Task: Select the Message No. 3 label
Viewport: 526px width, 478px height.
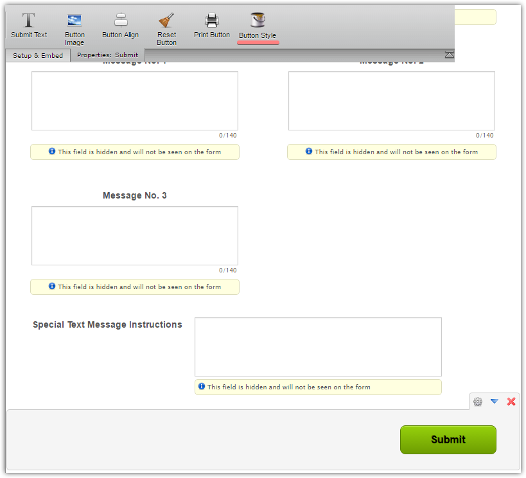Action: pyautogui.click(x=135, y=195)
